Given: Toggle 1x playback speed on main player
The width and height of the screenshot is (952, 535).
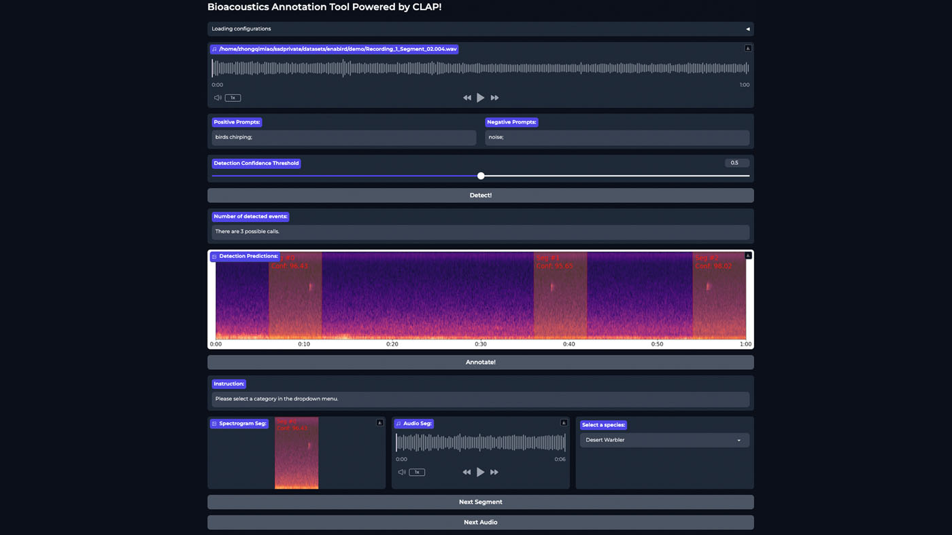Looking at the screenshot, I should coord(232,97).
